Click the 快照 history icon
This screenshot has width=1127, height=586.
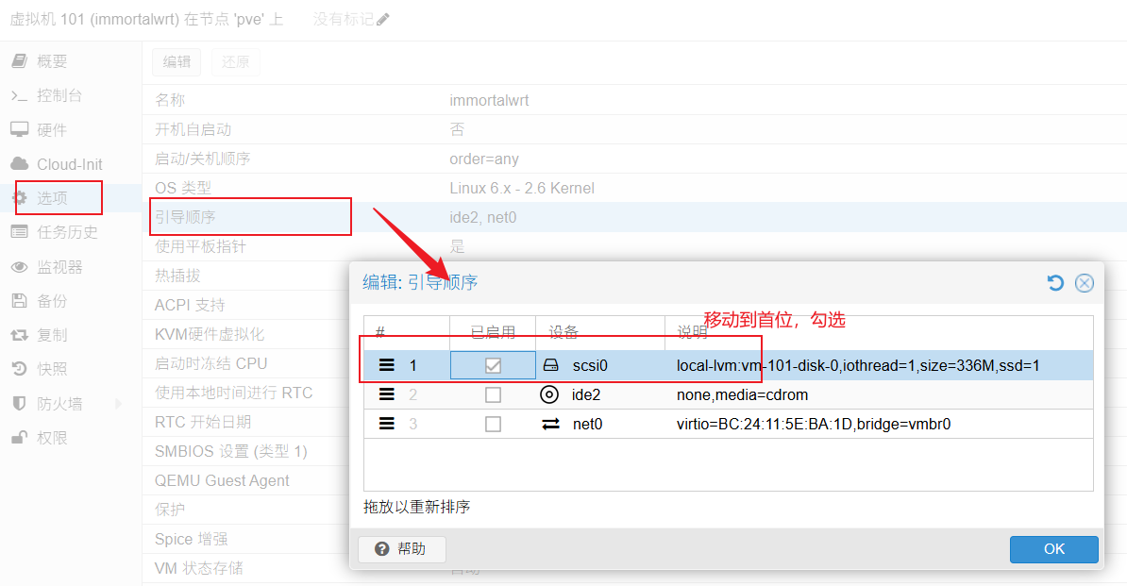pos(20,369)
